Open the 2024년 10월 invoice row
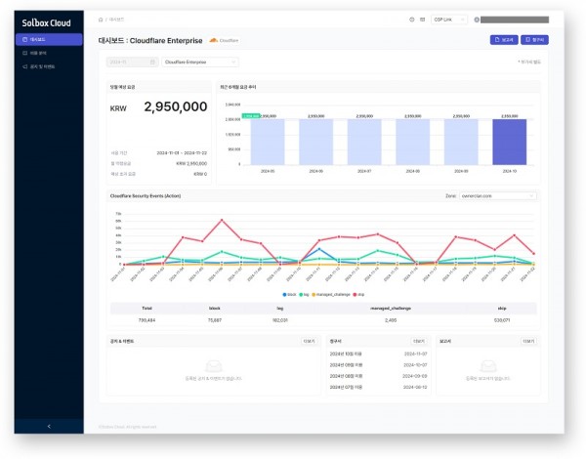The image size is (586, 459). click(x=378, y=354)
